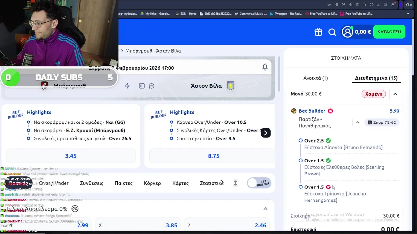Bet on home win at 2.99

coord(49,225)
